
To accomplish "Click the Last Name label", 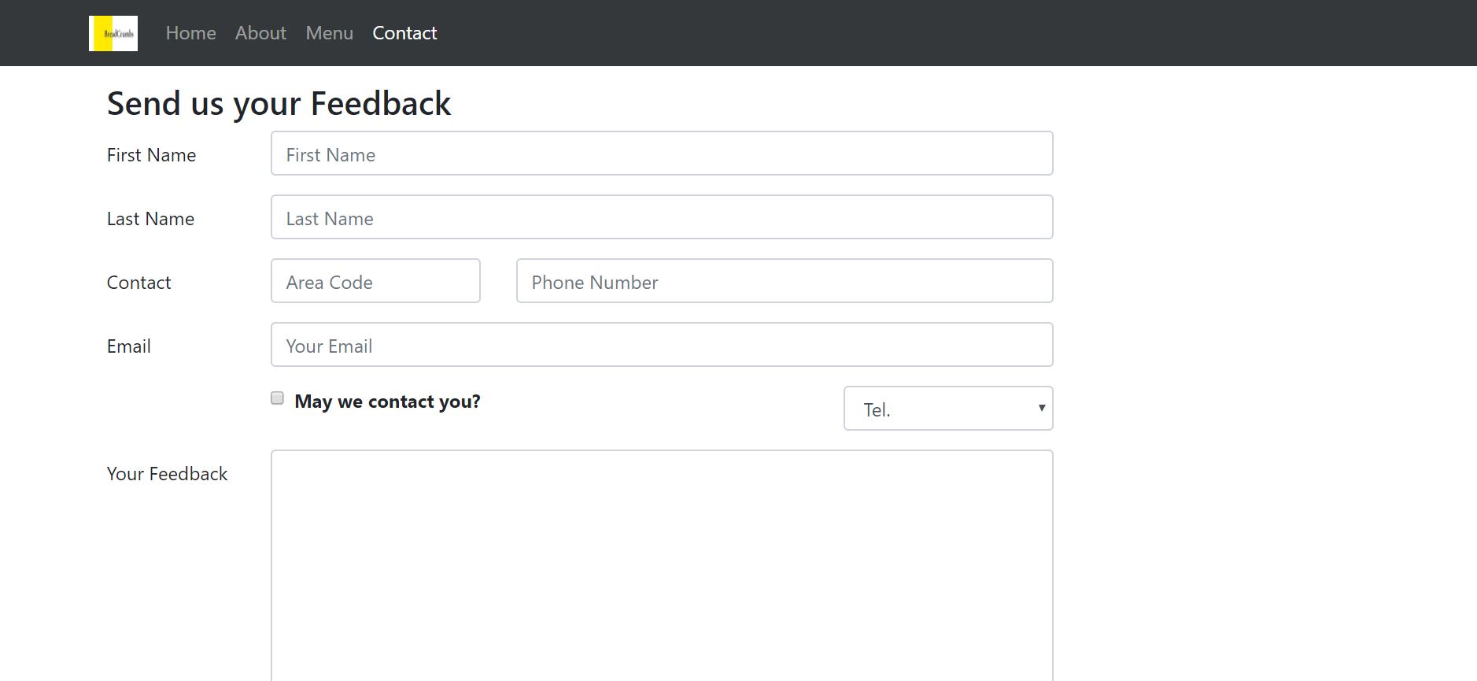I will click(150, 219).
